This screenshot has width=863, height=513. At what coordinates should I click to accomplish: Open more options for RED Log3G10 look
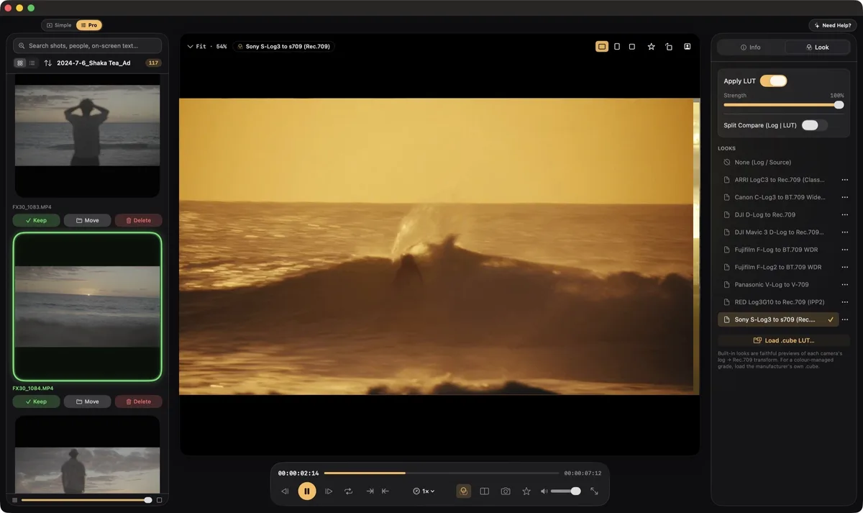[x=845, y=302]
